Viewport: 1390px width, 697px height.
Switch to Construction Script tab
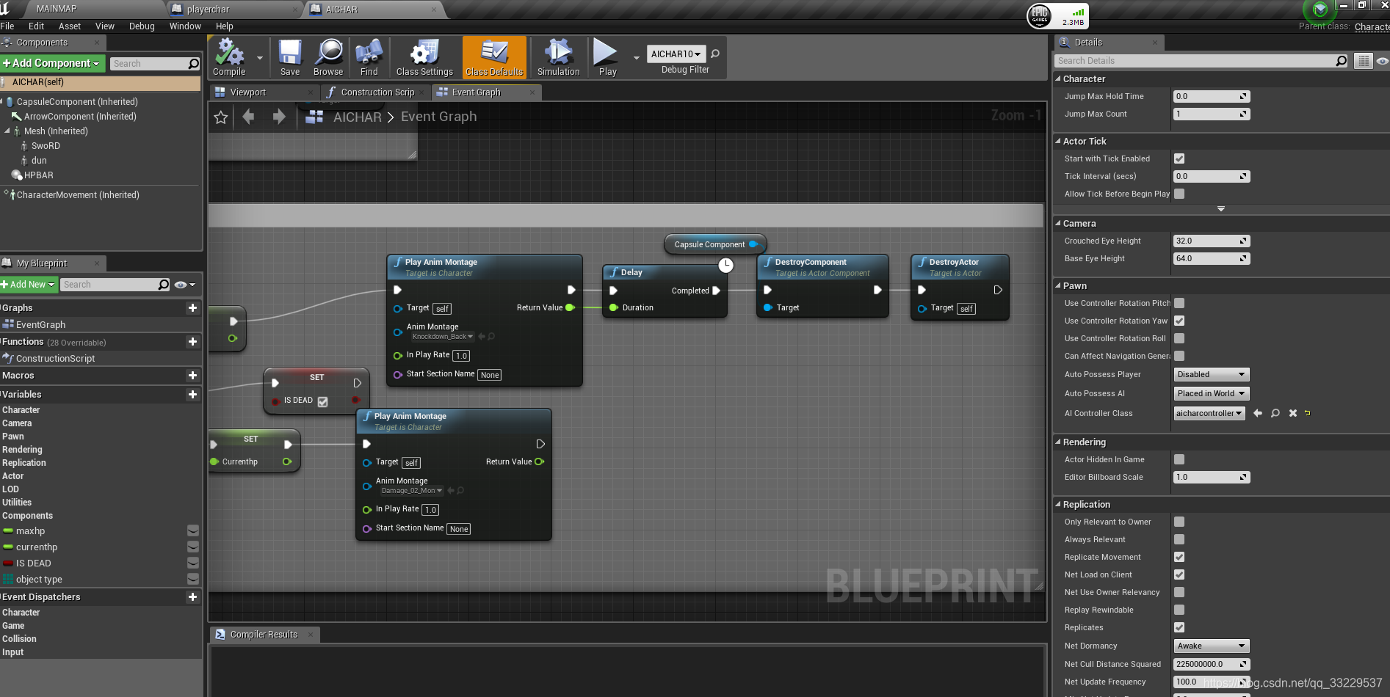coord(377,92)
